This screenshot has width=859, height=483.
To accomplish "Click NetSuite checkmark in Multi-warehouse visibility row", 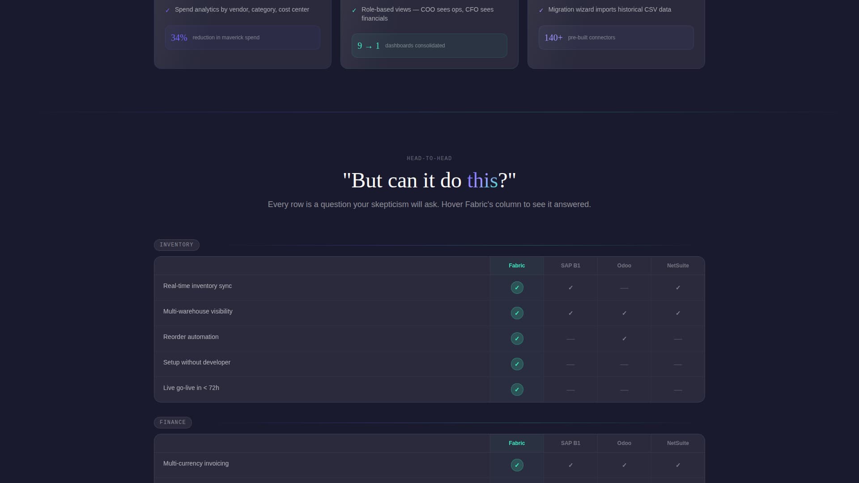I will pos(678,313).
